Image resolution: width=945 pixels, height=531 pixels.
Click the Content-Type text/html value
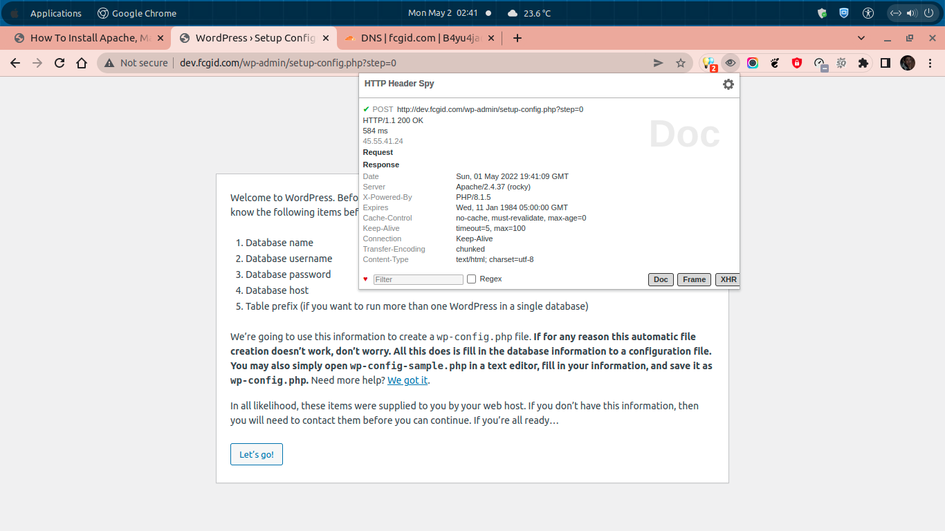click(x=495, y=259)
